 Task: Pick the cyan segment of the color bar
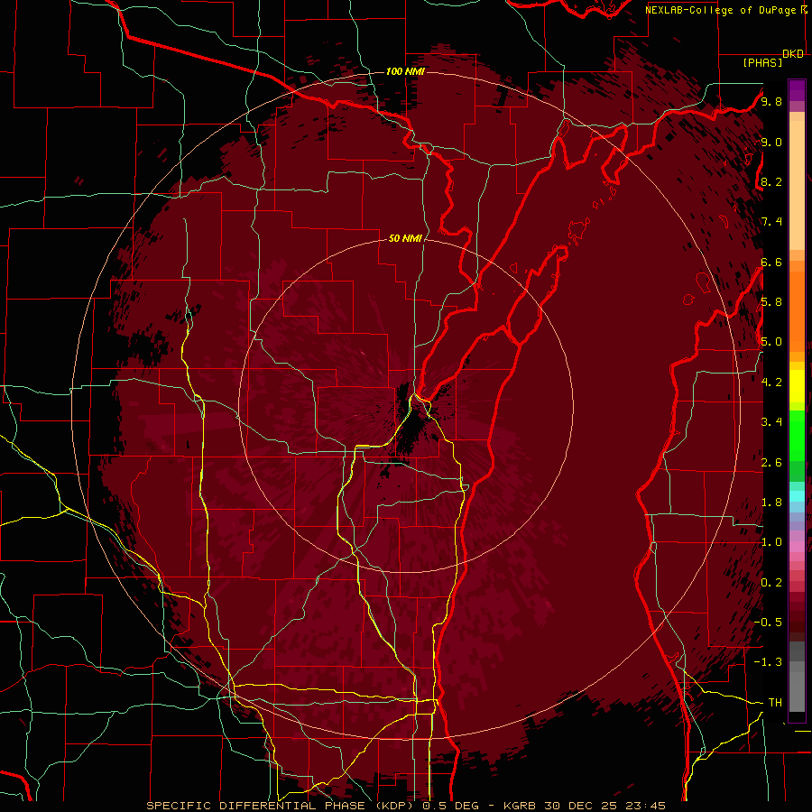pyautogui.click(x=797, y=496)
